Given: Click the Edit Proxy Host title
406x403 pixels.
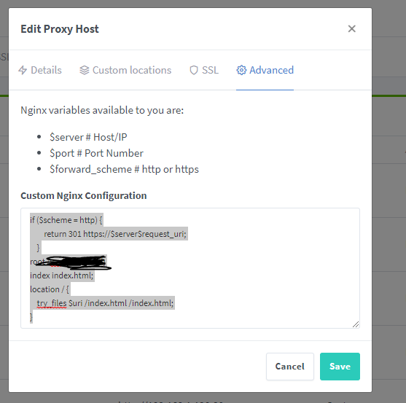Looking at the screenshot, I should (60, 29).
